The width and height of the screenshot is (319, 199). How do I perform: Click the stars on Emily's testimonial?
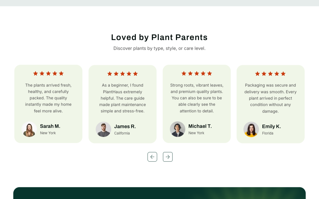[270, 74]
